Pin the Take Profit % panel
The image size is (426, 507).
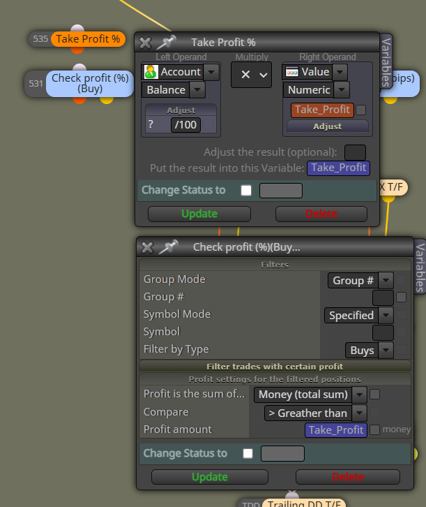[x=167, y=43]
